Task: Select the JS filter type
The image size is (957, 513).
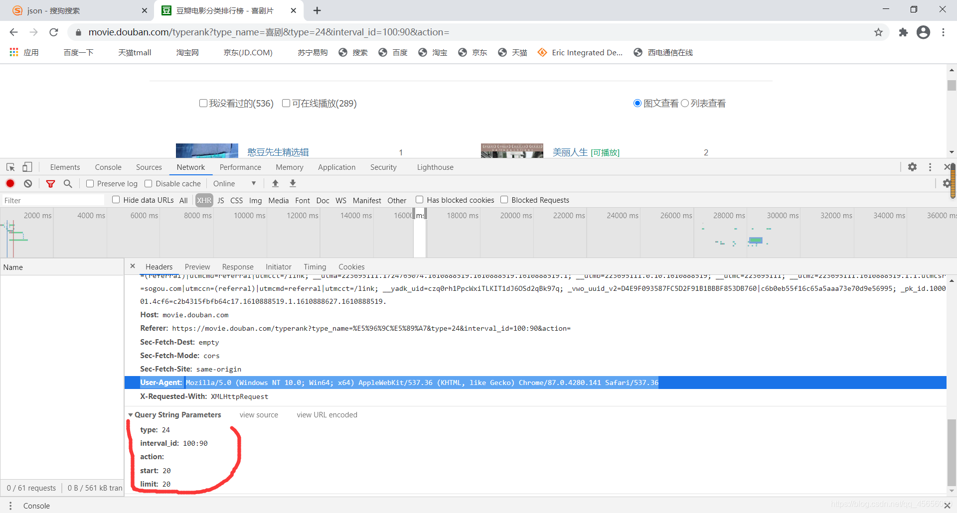Action: (221, 200)
